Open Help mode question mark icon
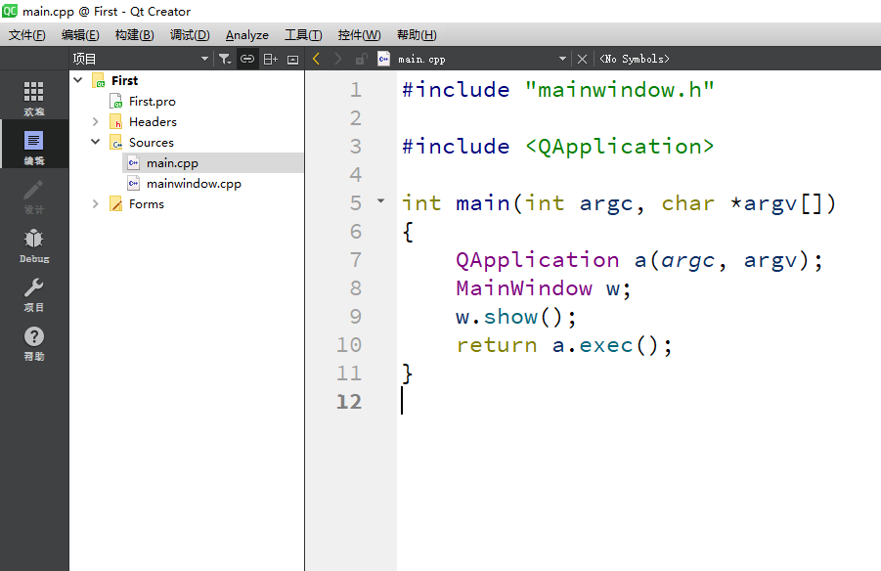The height and width of the screenshot is (571, 881). click(x=33, y=336)
